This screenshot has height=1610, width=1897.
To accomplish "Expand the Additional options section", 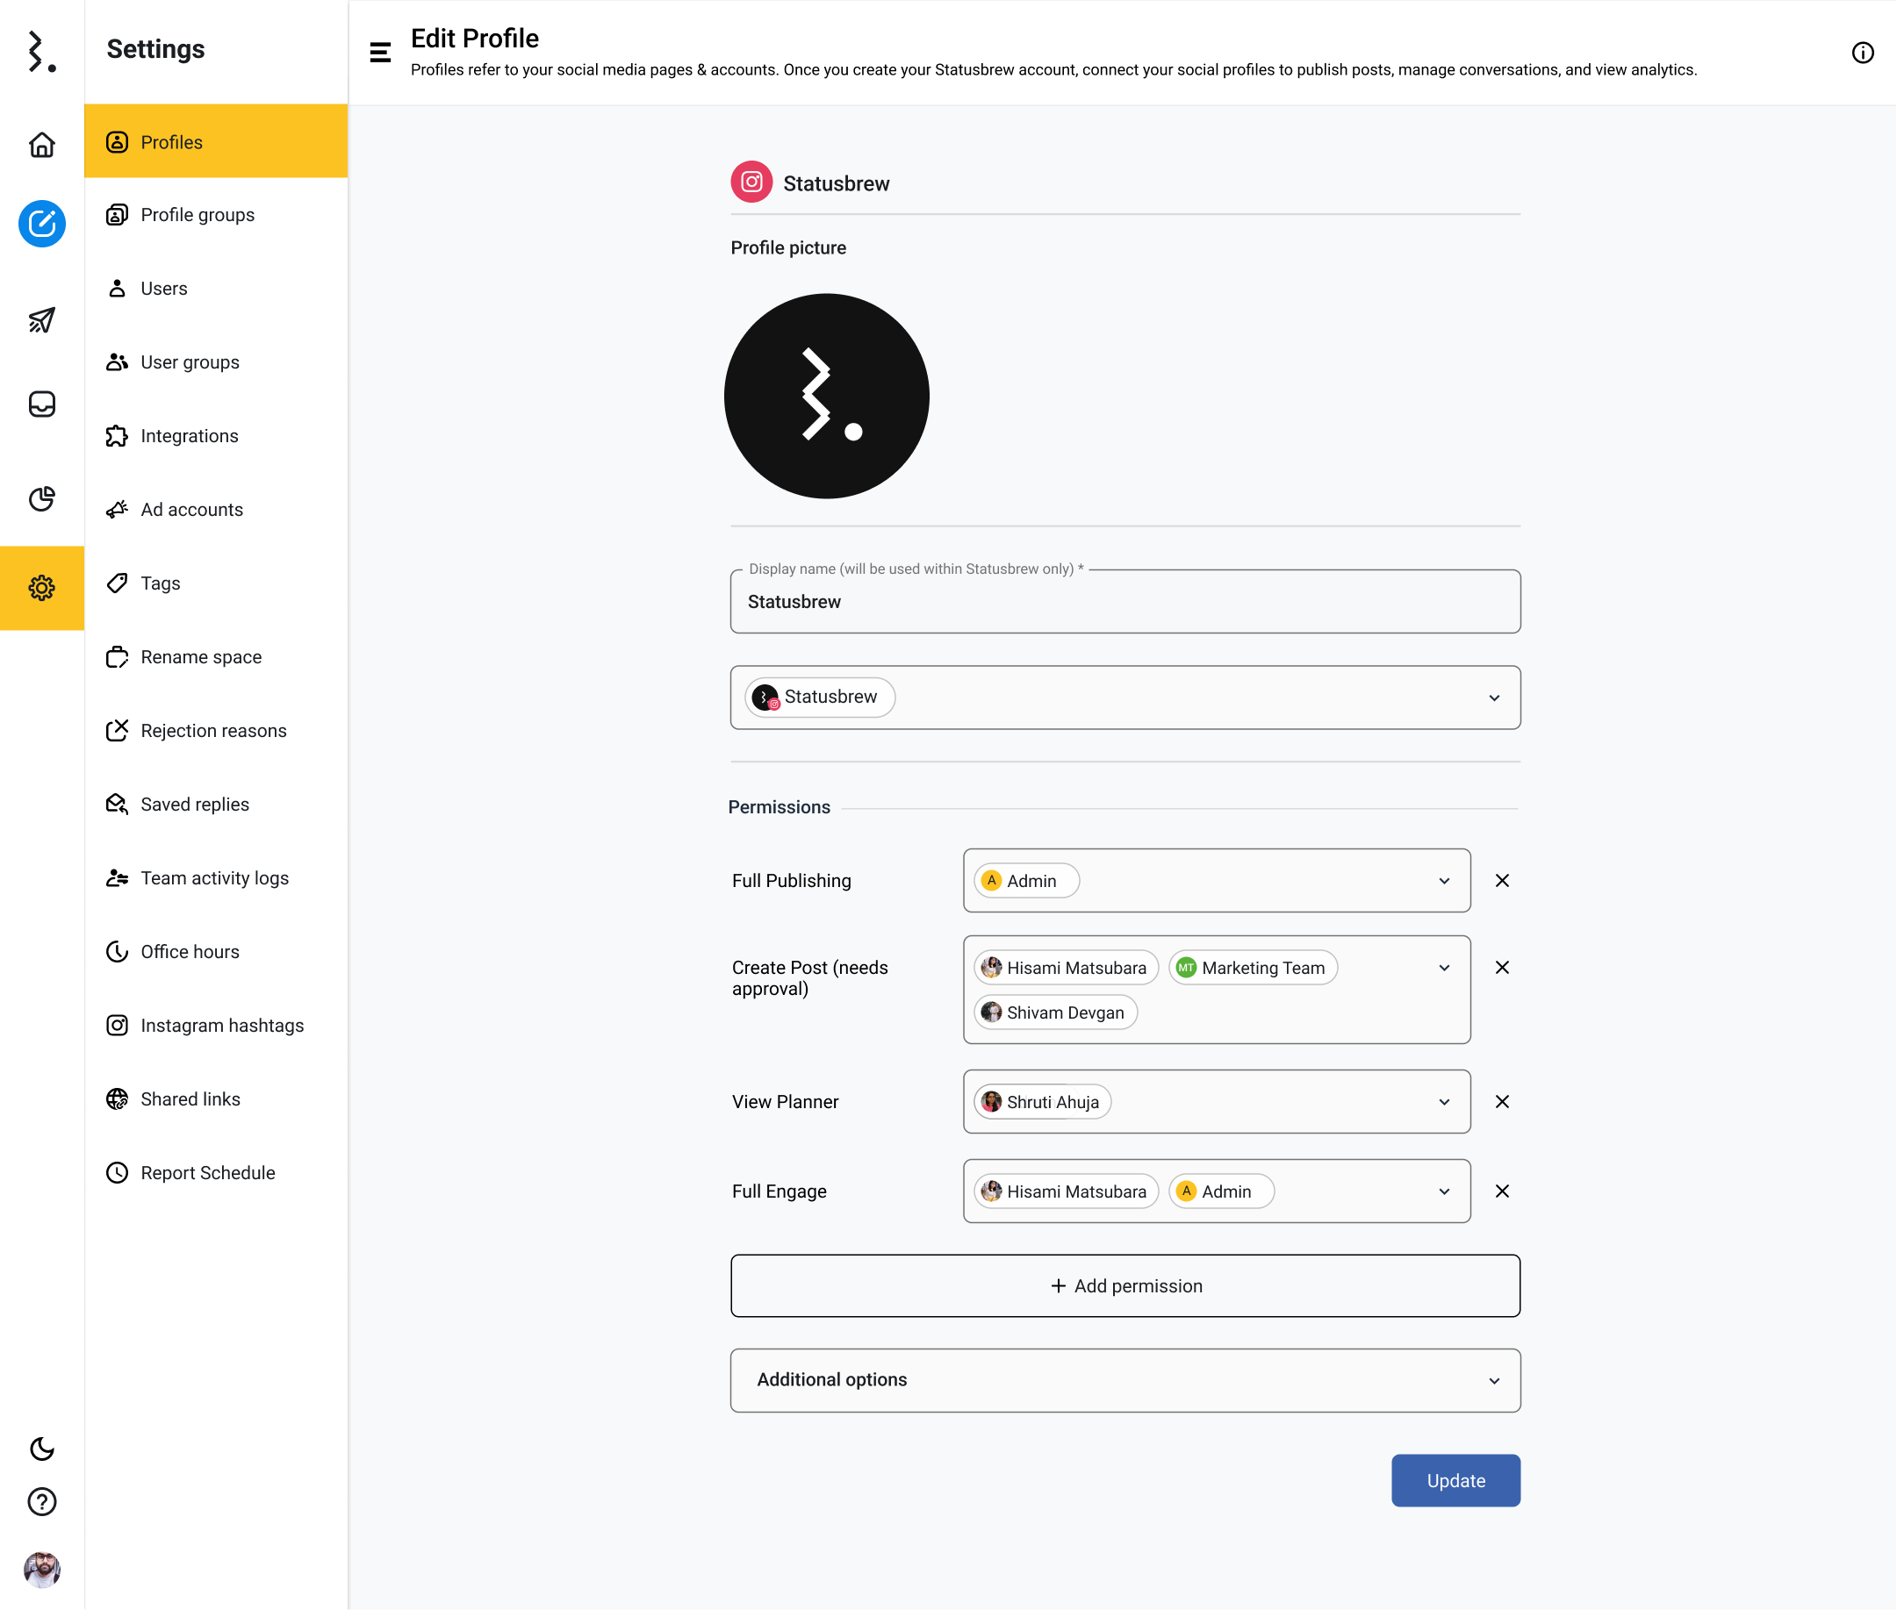I will tap(1125, 1380).
